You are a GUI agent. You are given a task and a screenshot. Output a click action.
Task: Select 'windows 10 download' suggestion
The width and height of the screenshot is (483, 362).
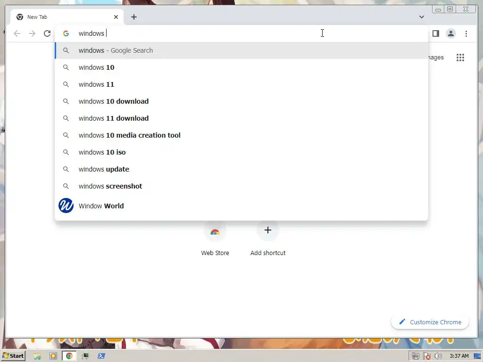(x=241, y=101)
